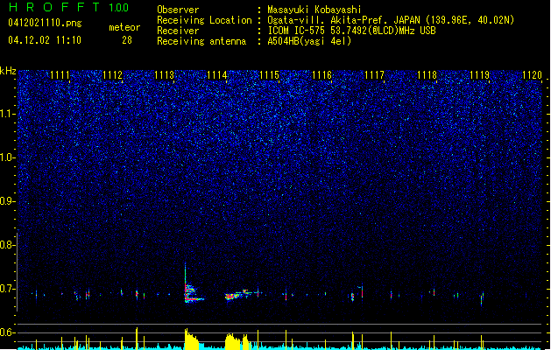Viewport: 551px width, 350px height.
Task: Select antenna text A504HB(yagi 4el)
Action: [309, 41]
